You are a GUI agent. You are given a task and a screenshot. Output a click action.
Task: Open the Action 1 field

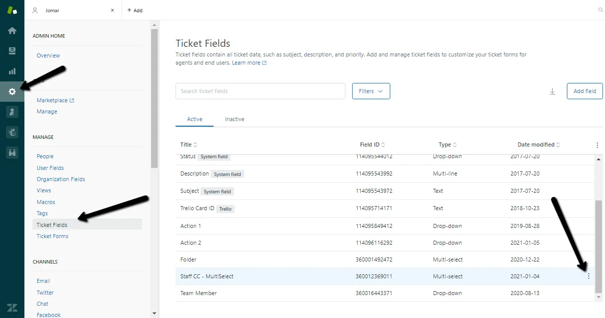point(385,226)
